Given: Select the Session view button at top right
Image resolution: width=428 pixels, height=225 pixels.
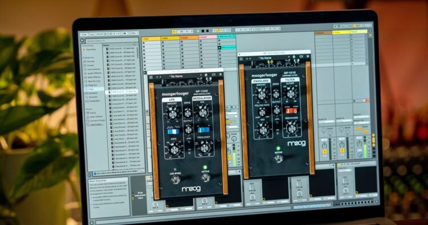Looking at the screenshot, I should click(370, 35).
